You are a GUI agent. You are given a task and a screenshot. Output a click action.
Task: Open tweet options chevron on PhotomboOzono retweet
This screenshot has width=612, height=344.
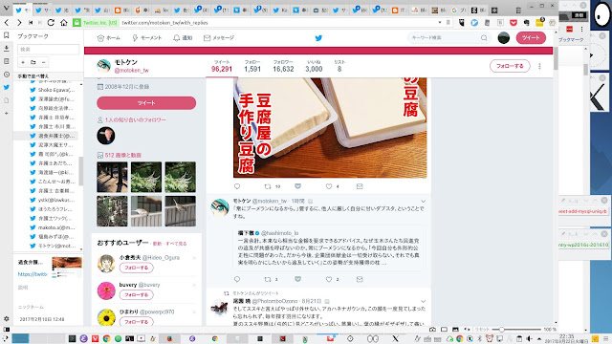click(423, 302)
